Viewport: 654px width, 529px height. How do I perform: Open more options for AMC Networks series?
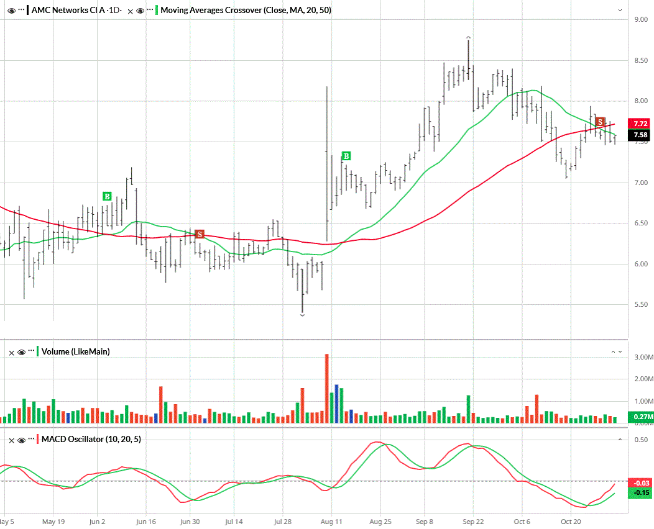click(x=21, y=11)
